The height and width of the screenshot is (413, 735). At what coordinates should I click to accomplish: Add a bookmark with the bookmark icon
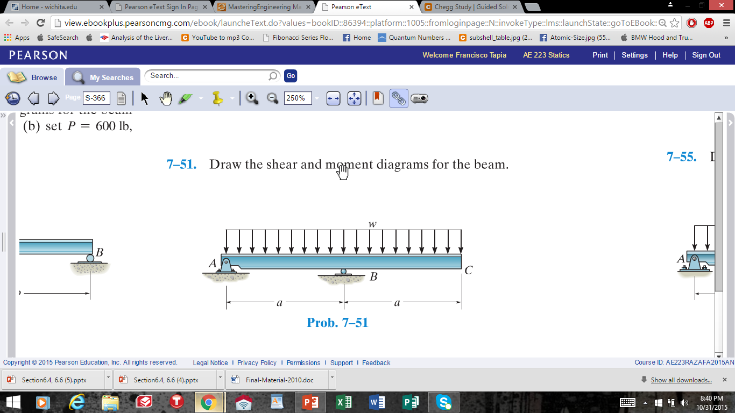click(x=378, y=98)
